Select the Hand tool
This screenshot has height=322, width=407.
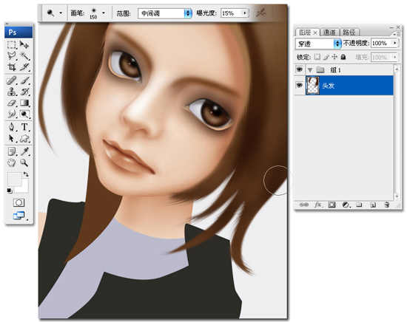click(x=11, y=162)
